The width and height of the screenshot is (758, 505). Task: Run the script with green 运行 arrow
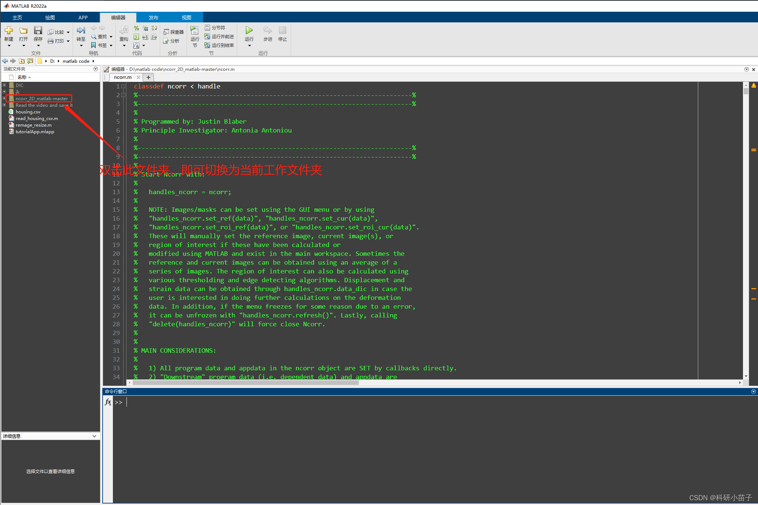pyautogui.click(x=249, y=30)
